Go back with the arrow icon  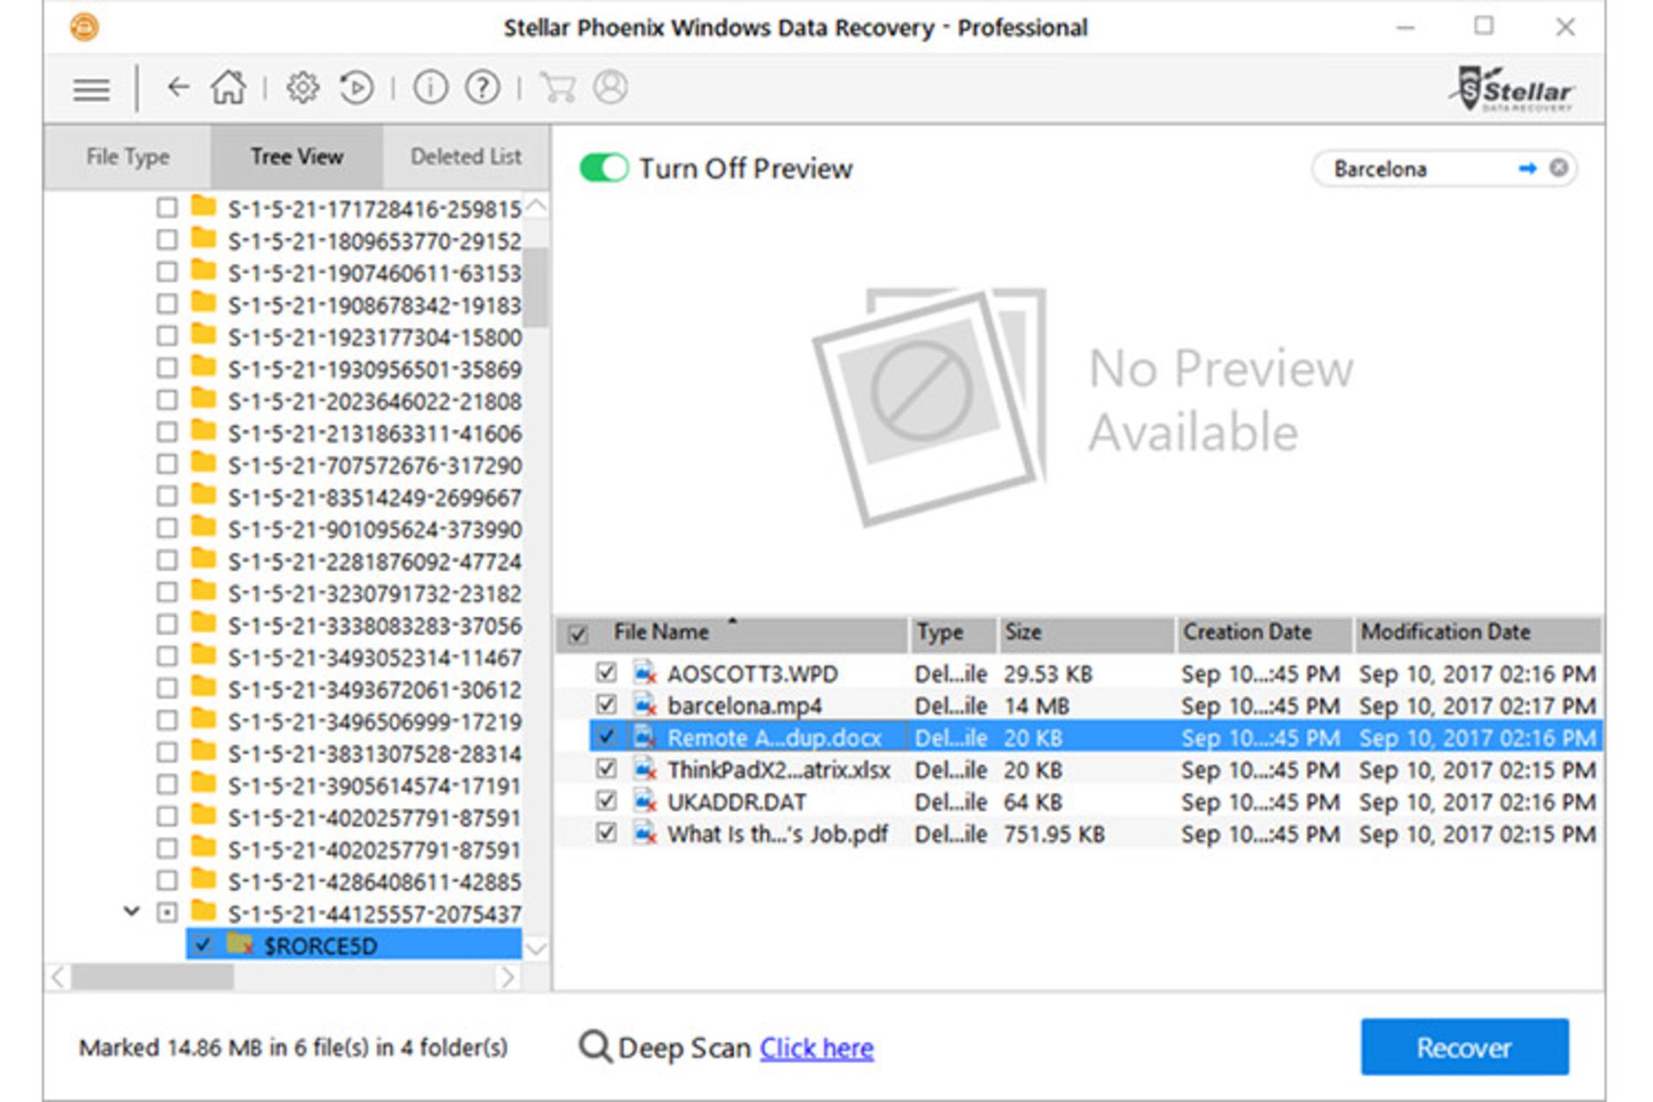click(x=177, y=87)
